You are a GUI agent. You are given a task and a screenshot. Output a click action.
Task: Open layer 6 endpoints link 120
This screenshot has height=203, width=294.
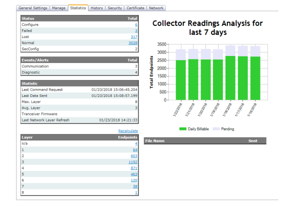(x=134, y=180)
